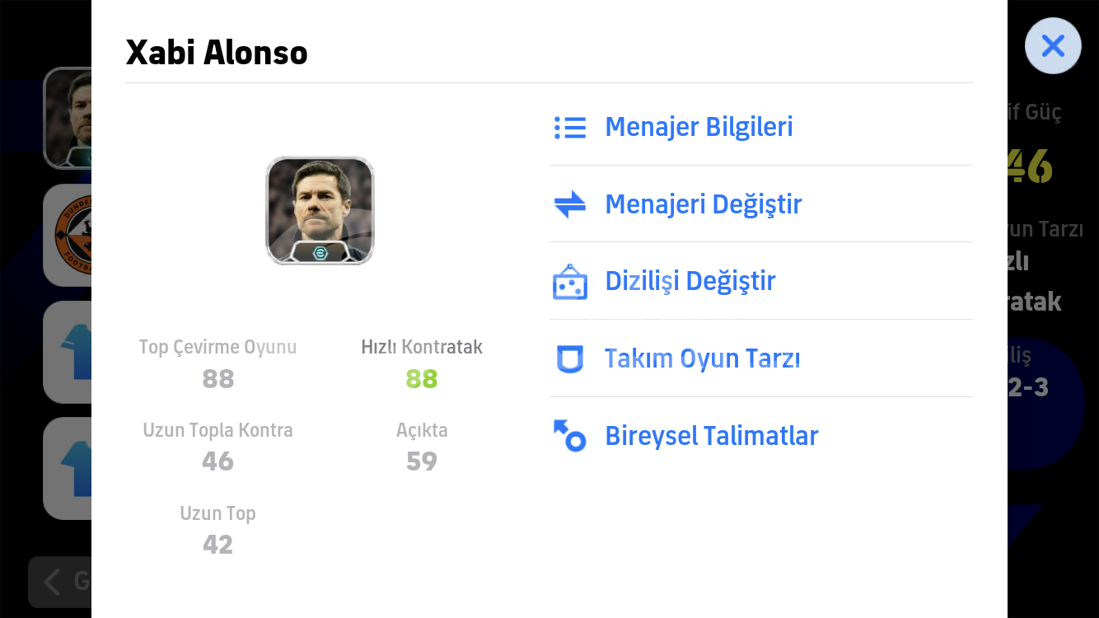Open Menajer Bilgileri menu entry
This screenshot has width=1099, height=618.
coord(761,127)
